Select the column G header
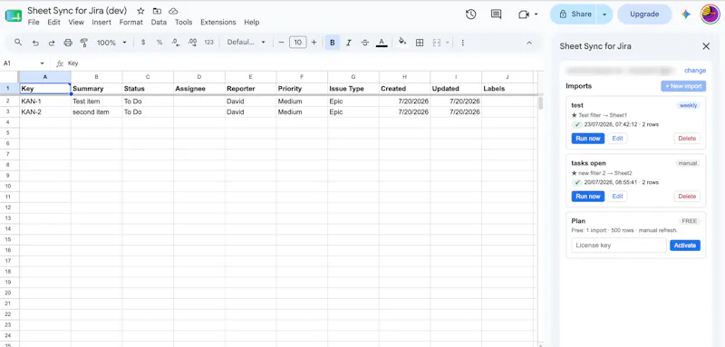The width and height of the screenshot is (725, 347). pos(353,77)
